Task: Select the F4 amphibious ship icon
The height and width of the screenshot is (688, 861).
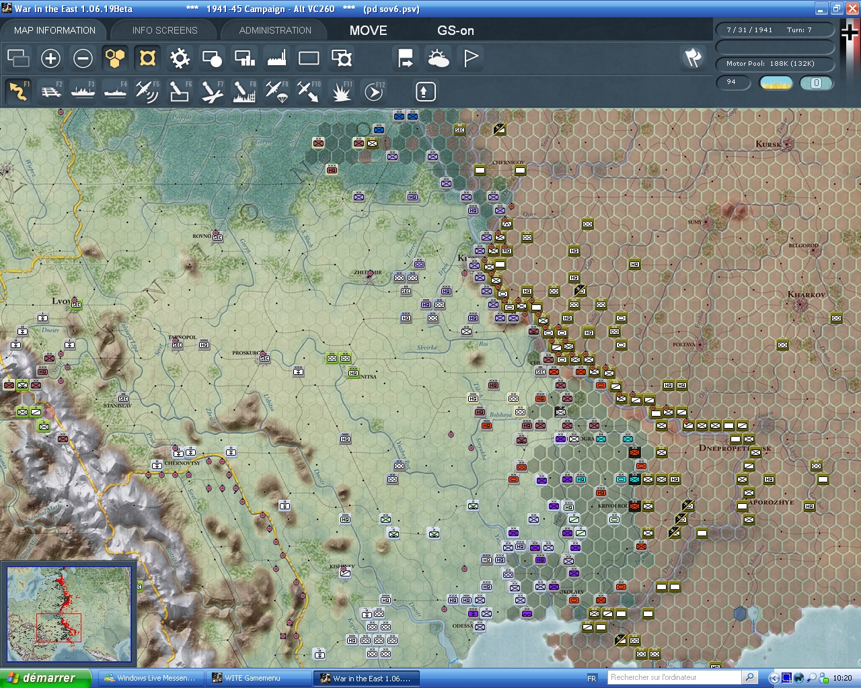Action: (115, 91)
